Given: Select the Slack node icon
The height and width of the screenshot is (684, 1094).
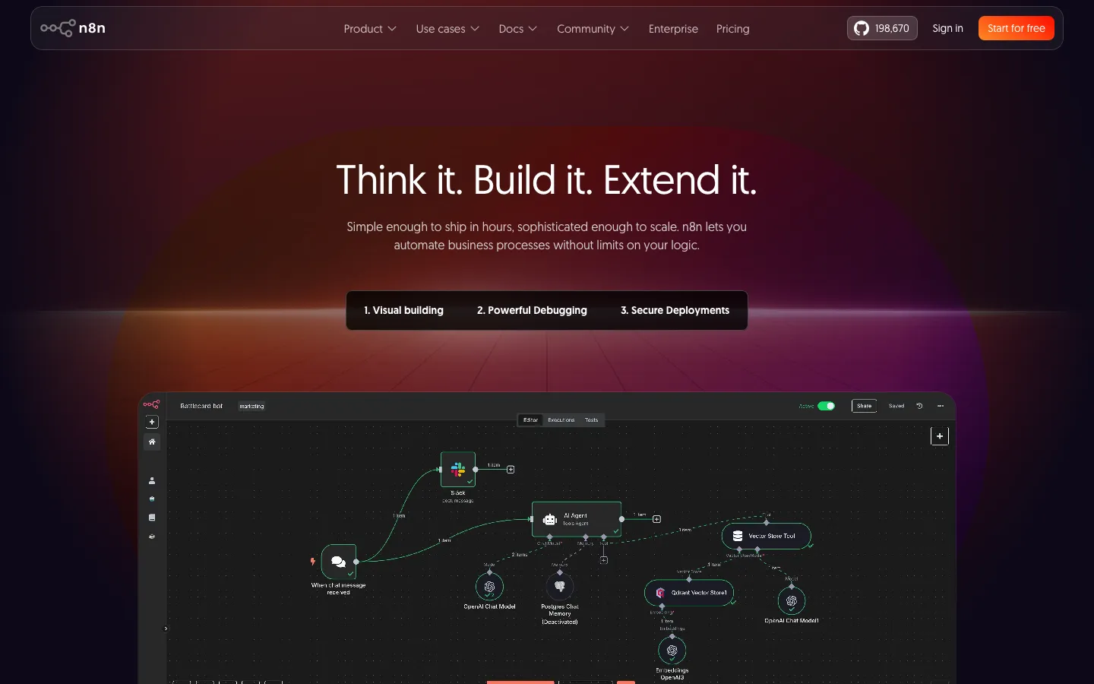Looking at the screenshot, I should [x=458, y=469].
